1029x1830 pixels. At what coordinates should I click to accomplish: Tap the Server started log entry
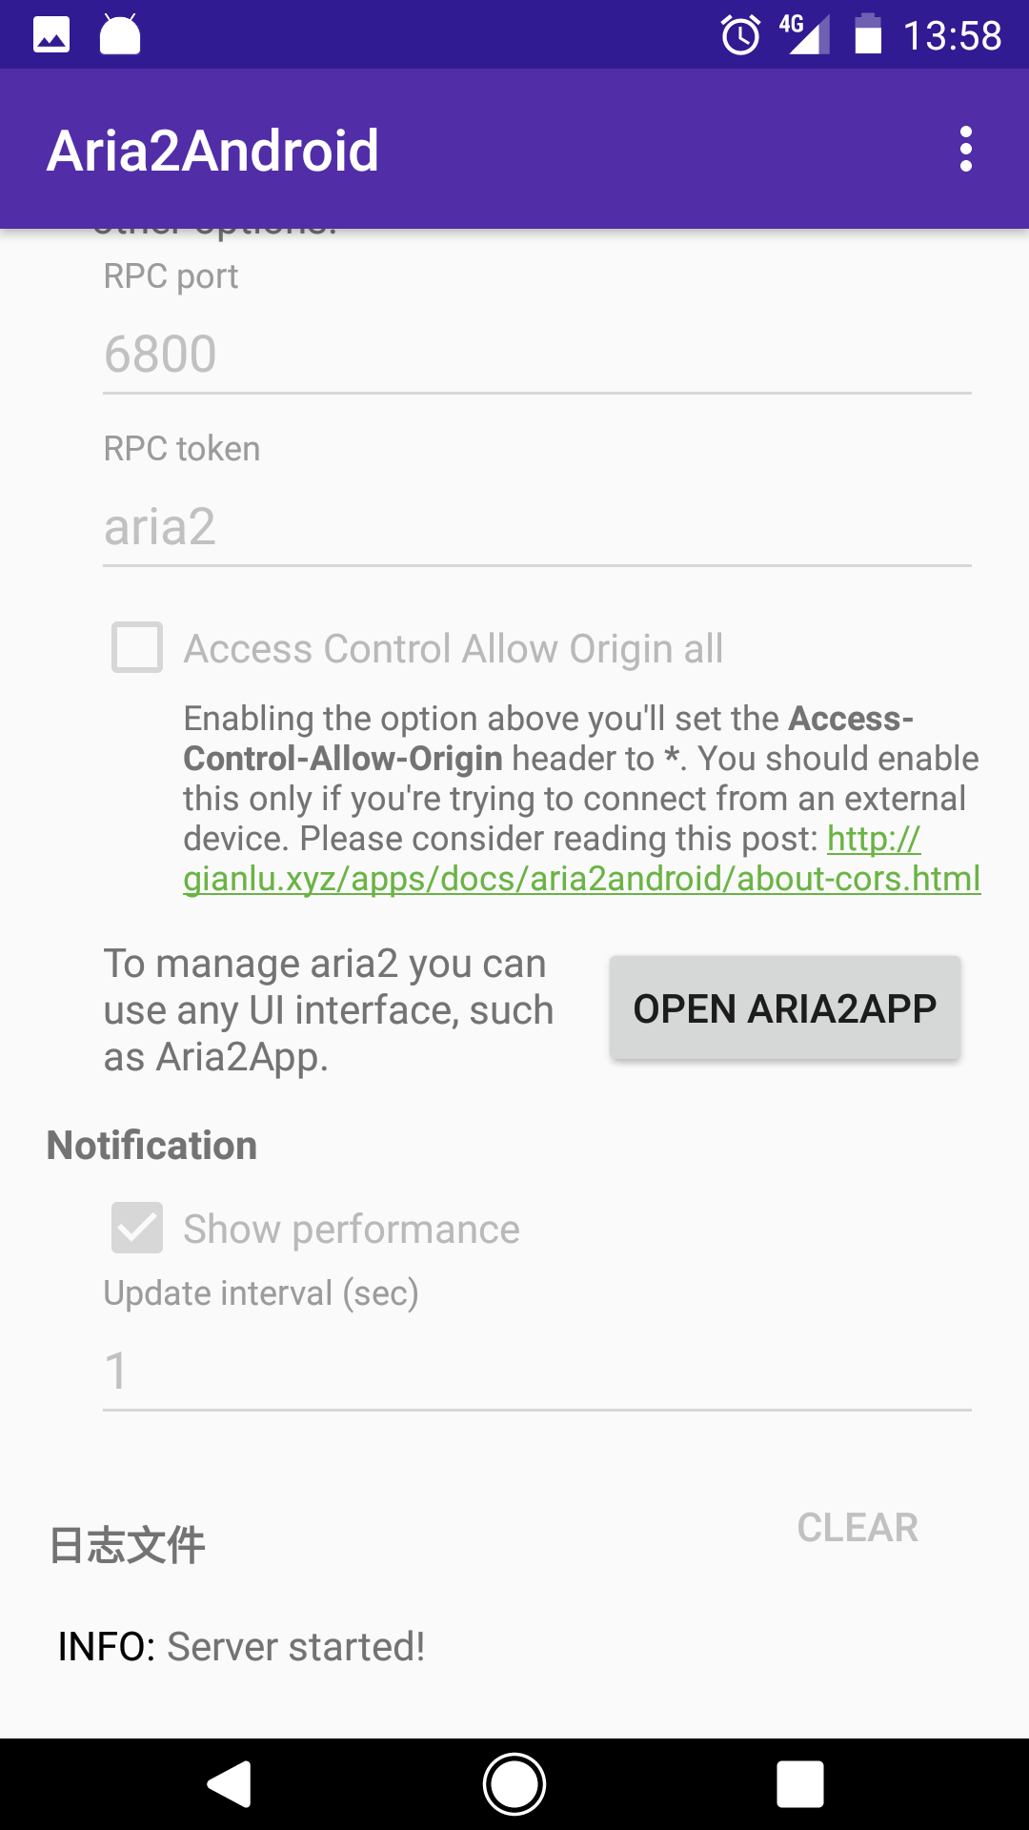tap(241, 1646)
